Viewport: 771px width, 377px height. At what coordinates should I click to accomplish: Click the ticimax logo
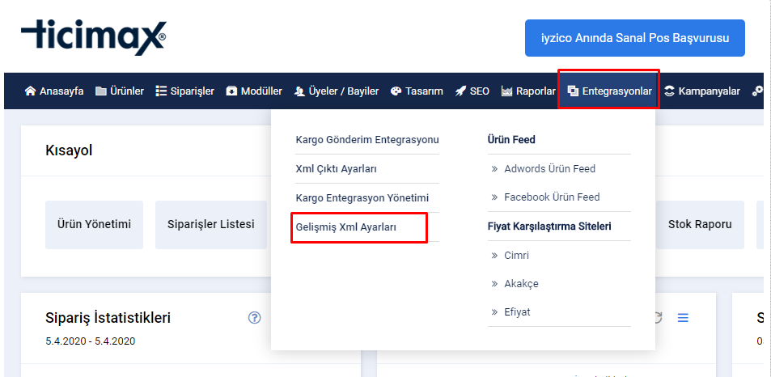point(93,37)
